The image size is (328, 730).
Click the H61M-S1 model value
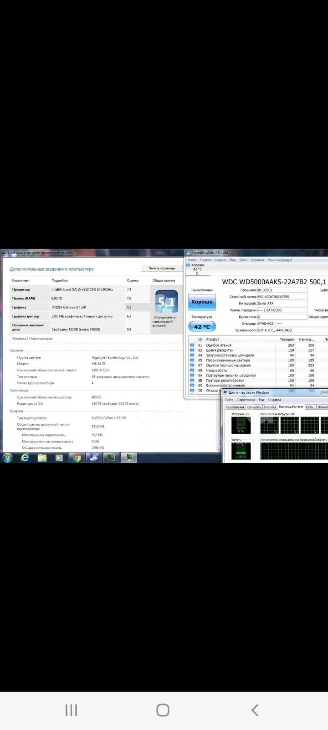pyautogui.click(x=98, y=364)
